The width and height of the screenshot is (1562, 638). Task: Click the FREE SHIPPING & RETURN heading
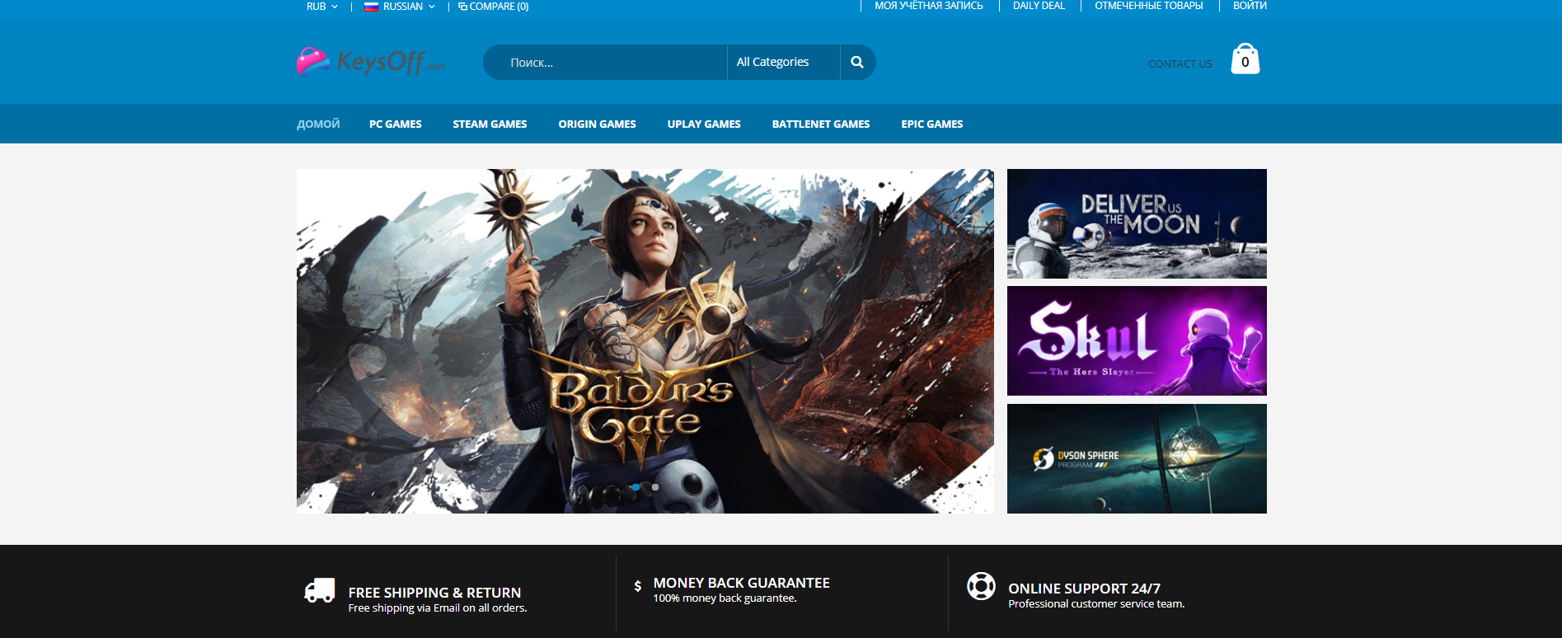pos(434,593)
